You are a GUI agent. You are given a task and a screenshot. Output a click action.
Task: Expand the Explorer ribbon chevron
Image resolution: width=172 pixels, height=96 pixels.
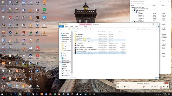tap(156, 26)
